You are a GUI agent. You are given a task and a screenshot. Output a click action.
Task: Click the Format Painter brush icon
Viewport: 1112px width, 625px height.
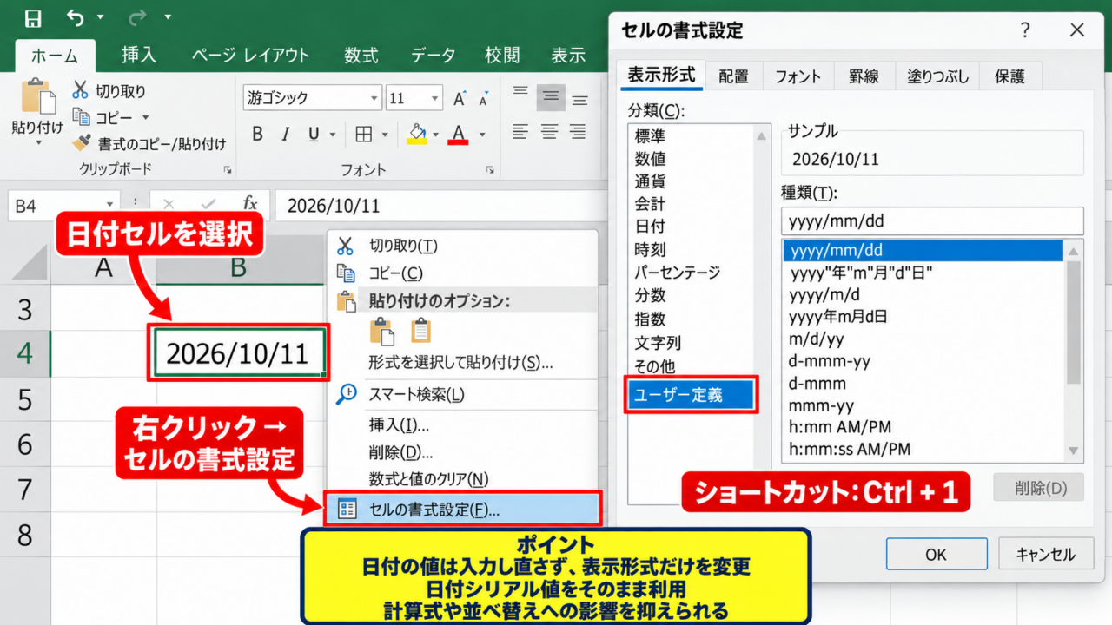(x=82, y=143)
